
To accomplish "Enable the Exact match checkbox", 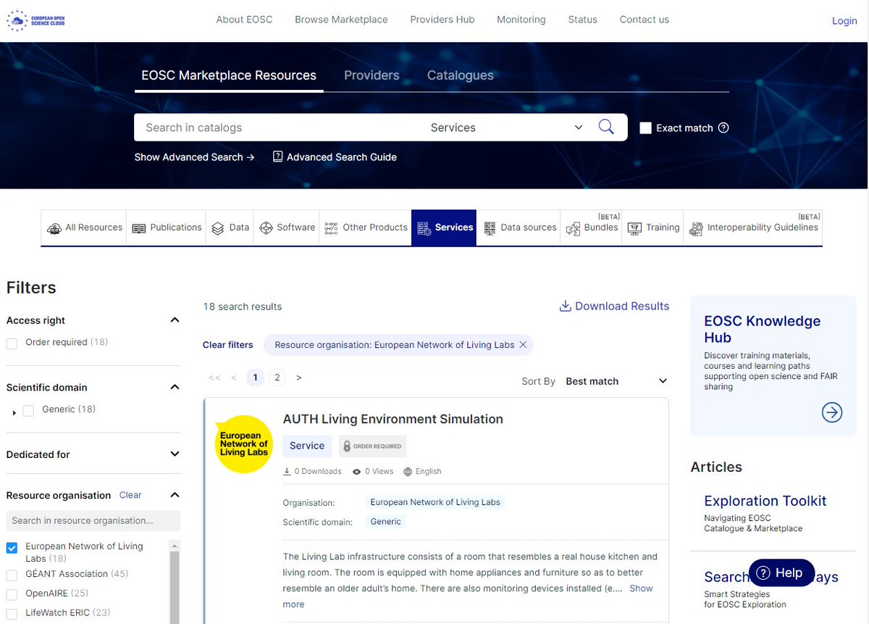I will [646, 128].
